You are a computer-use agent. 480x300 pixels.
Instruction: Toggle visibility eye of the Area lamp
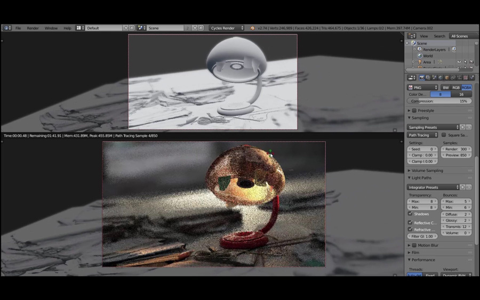pyautogui.click(x=459, y=62)
